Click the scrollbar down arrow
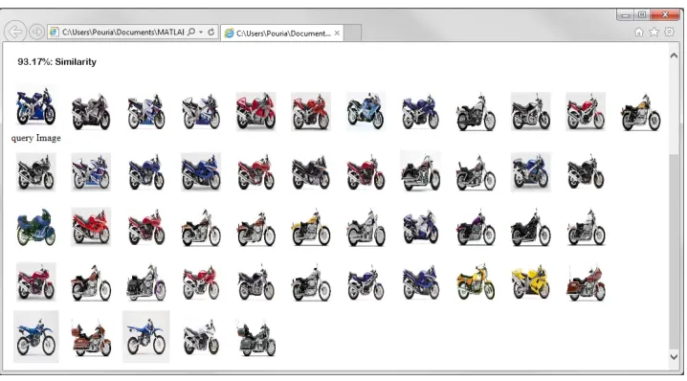Image resolution: width=687 pixels, height=381 pixels. tap(674, 357)
